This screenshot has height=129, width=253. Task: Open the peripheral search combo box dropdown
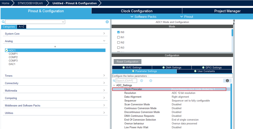63,22
